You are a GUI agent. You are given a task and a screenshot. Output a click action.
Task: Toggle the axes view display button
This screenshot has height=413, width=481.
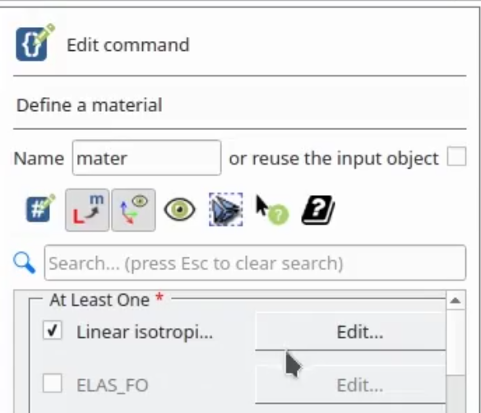133,210
